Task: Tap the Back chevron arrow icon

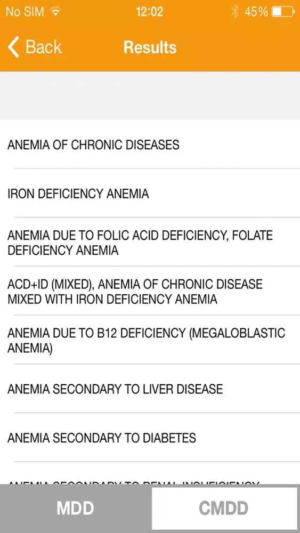Action: coord(14,46)
